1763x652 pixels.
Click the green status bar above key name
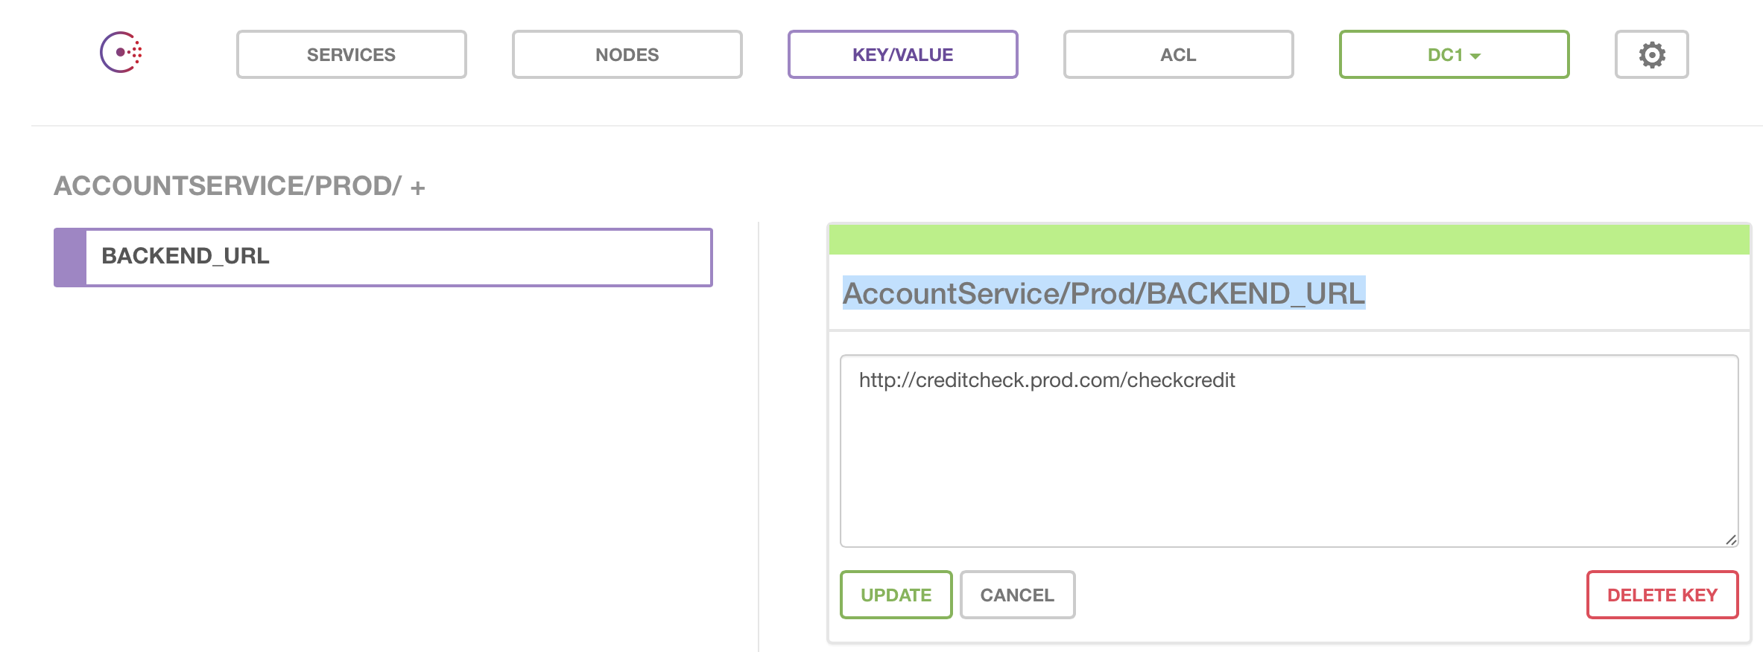pos(1289,240)
